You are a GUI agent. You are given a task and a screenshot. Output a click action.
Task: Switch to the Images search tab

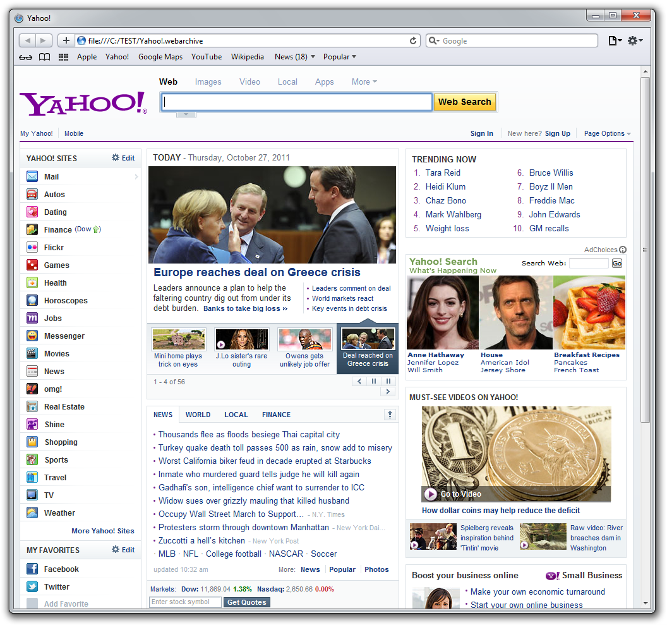[208, 82]
